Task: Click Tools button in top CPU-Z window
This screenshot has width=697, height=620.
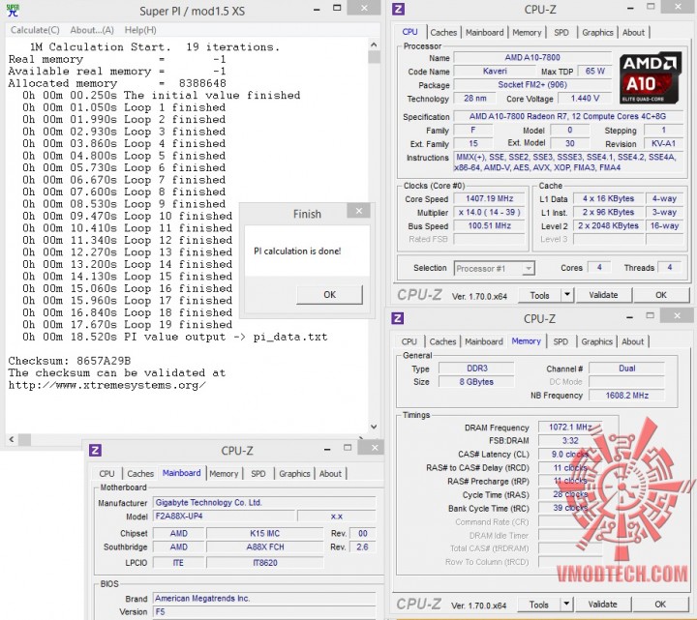Action: 539,295
